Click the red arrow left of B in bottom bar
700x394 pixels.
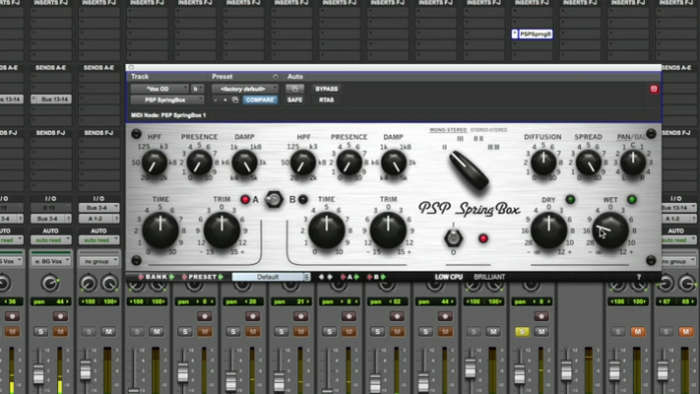click(369, 277)
